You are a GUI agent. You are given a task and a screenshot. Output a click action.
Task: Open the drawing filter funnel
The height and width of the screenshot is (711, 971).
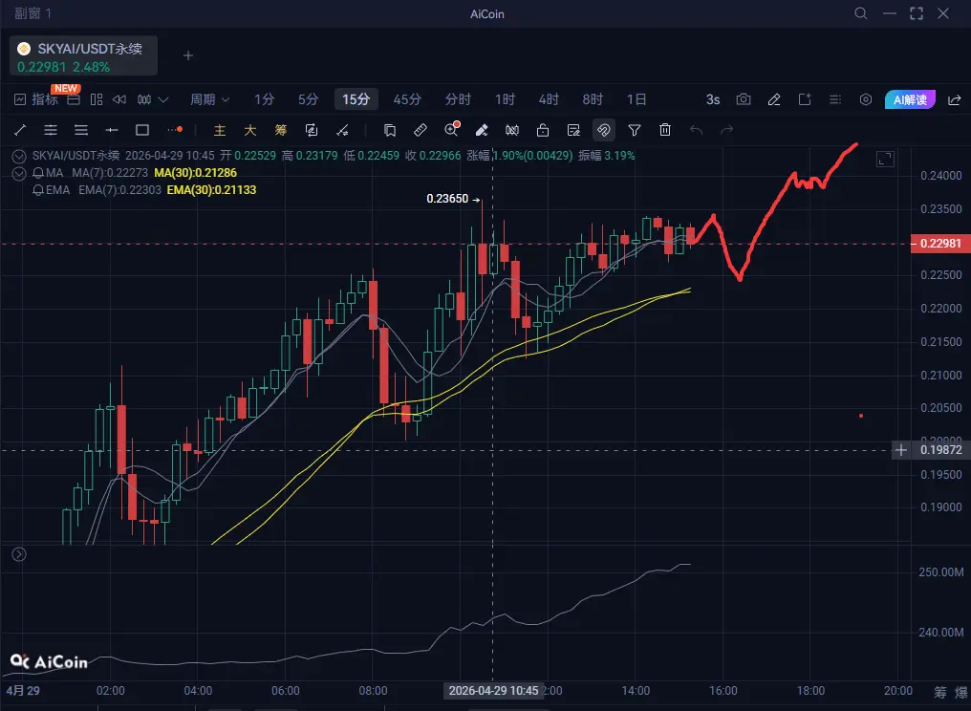[635, 130]
